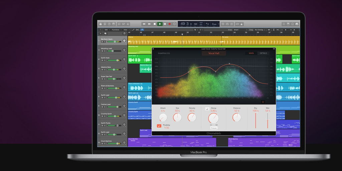Open the Functions menu in the Tracks area
This screenshot has height=171, width=342.
point(116,30)
